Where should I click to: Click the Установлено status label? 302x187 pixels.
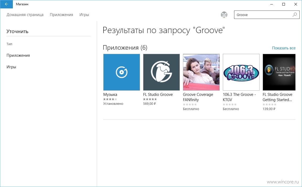click(x=113, y=104)
